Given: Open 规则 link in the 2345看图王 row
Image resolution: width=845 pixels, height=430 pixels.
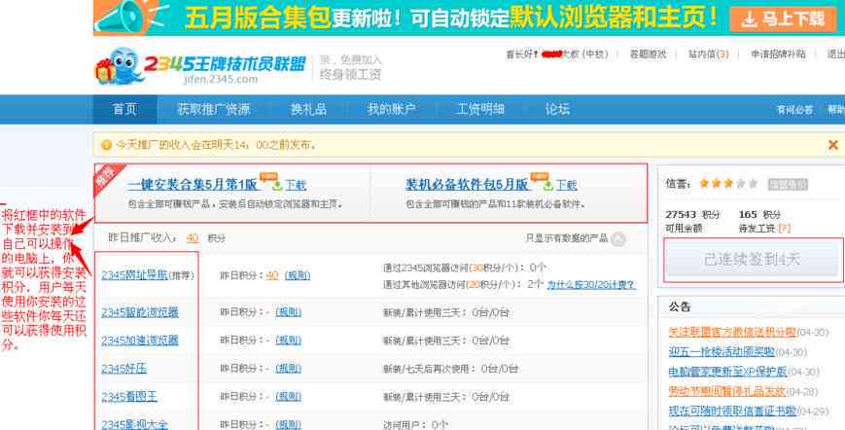Looking at the screenshot, I should [x=289, y=397].
